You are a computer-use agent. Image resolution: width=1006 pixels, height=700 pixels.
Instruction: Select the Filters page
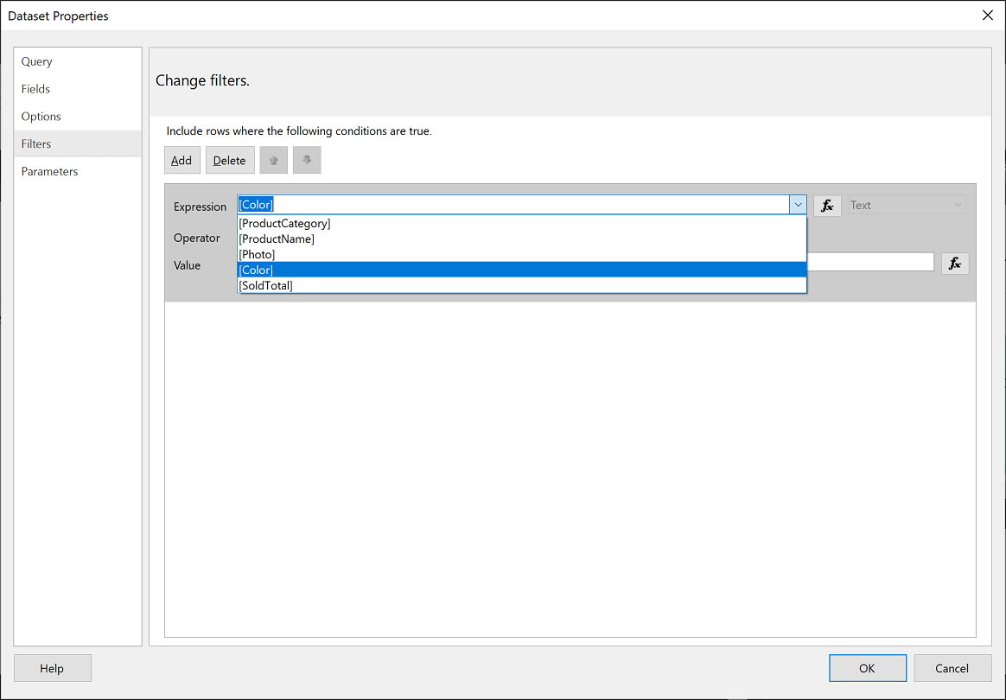click(35, 143)
